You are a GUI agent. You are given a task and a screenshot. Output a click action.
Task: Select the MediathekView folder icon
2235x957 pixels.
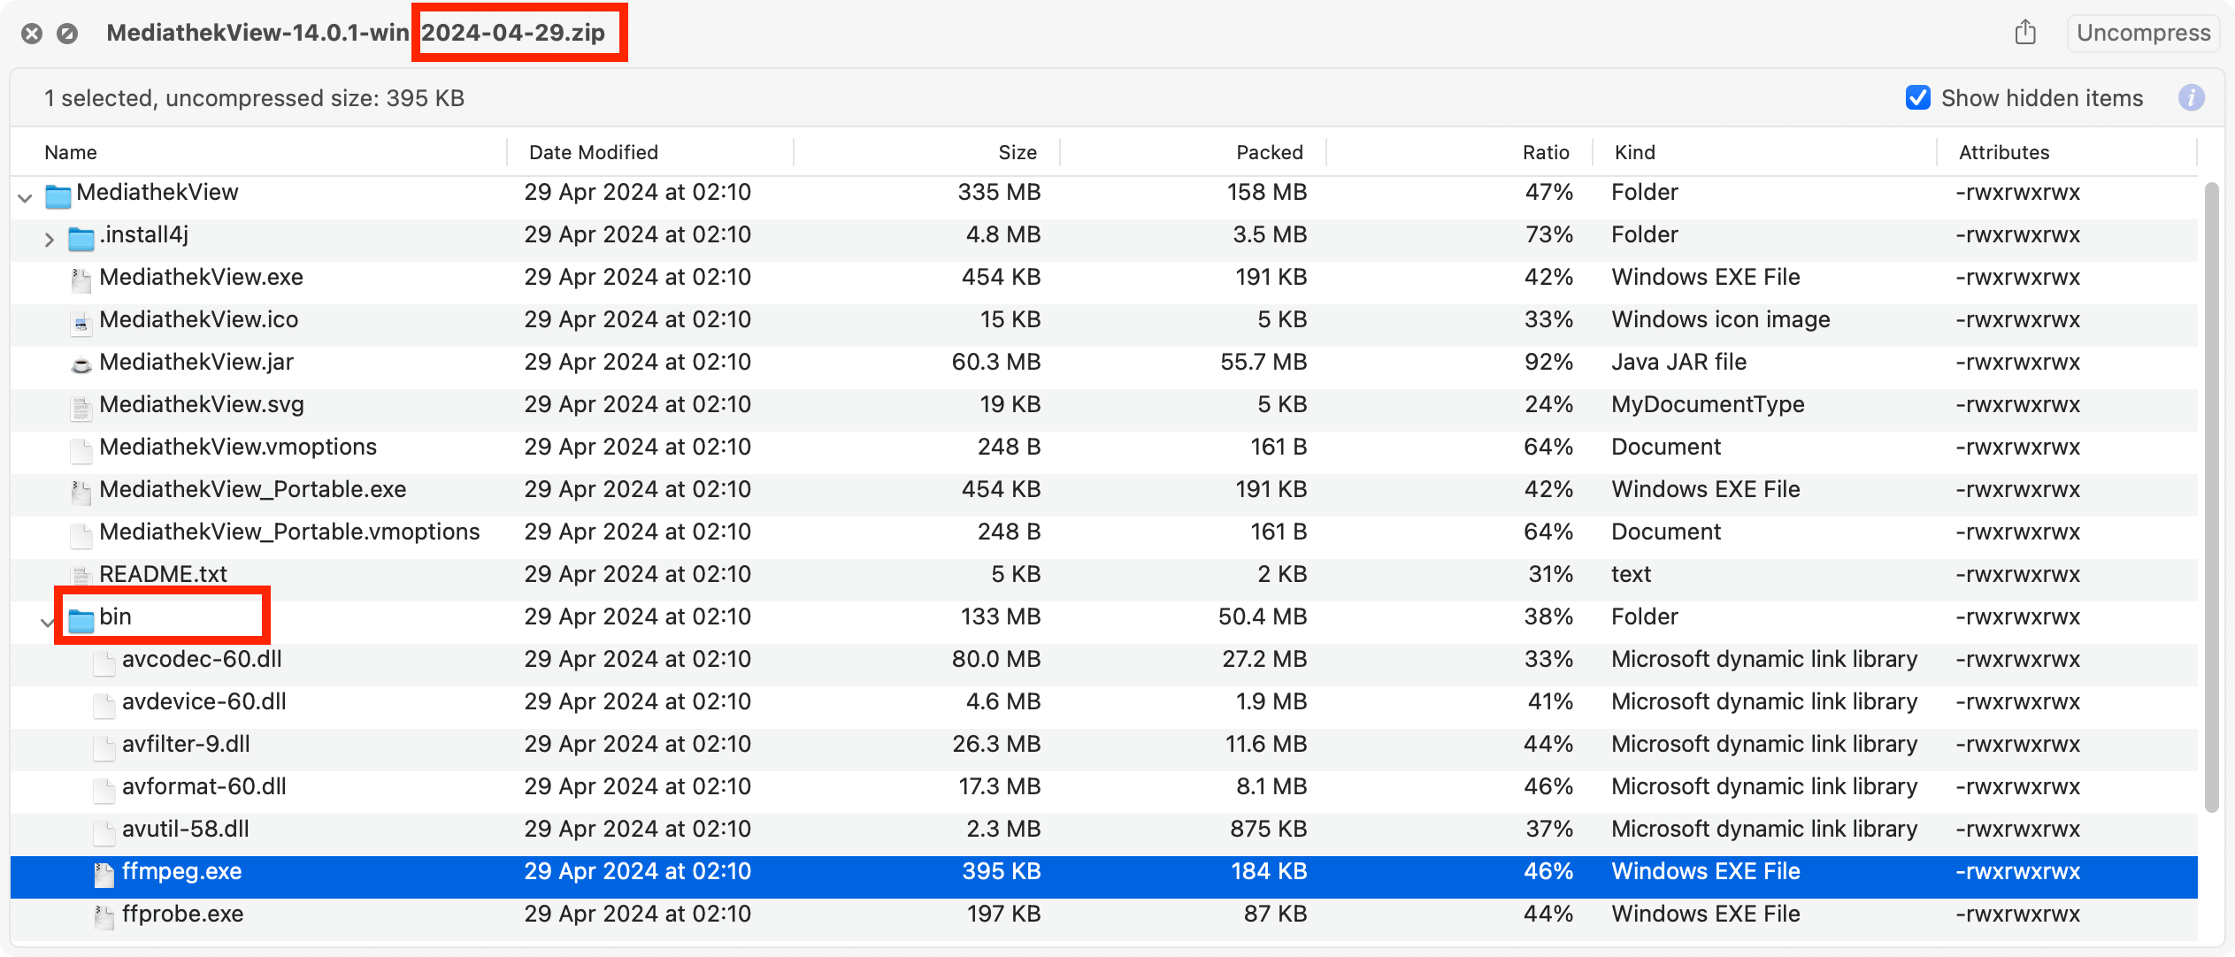pyautogui.click(x=58, y=195)
